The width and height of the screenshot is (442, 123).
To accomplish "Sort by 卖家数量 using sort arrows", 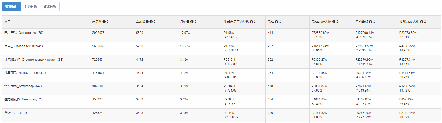I will click(x=155, y=22).
